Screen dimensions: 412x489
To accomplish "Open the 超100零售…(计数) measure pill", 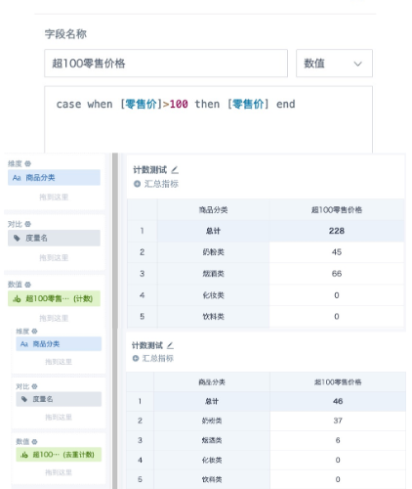I will (54, 298).
